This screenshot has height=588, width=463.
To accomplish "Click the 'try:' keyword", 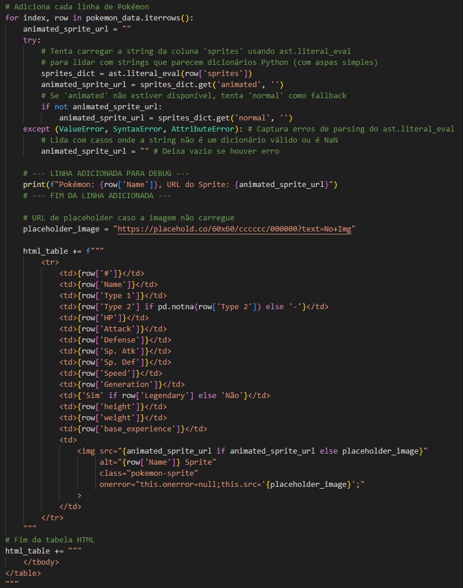I will (x=32, y=40).
